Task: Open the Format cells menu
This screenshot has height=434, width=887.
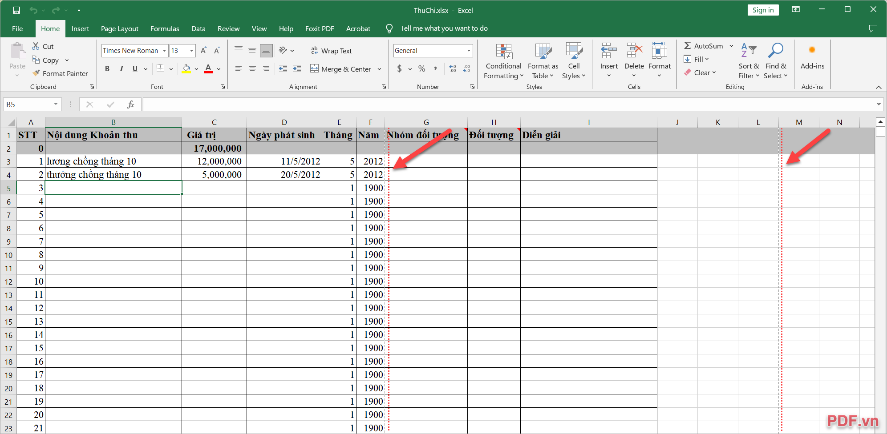Action: pos(660,60)
